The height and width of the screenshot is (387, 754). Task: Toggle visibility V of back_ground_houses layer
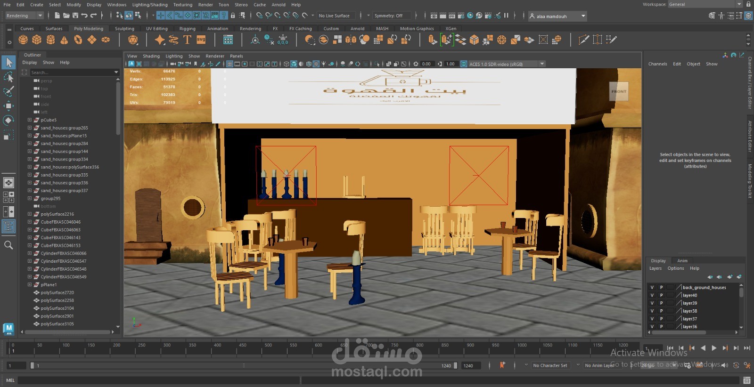click(x=652, y=287)
